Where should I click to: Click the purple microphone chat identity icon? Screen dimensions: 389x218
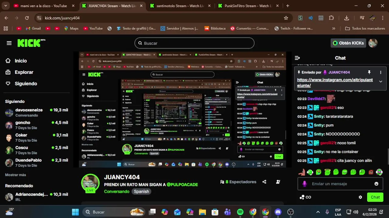[305, 184]
